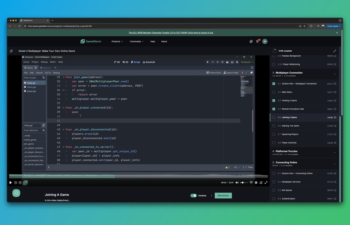Toggle captions in the video player
This screenshot has width=350, height=225.
[251, 183]
